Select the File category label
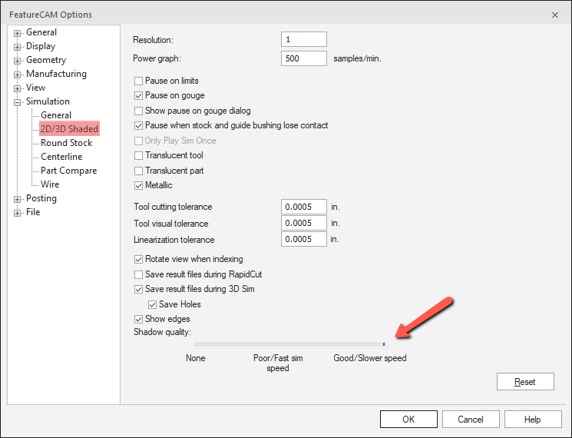 point(33,212)
